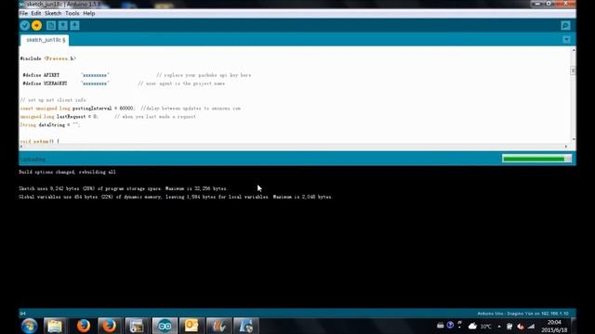This screenshot has width=595, height=334.
Task: Open the taskbar clock showing 20:04
Action: pyautogui.click(x=554, y=326)
